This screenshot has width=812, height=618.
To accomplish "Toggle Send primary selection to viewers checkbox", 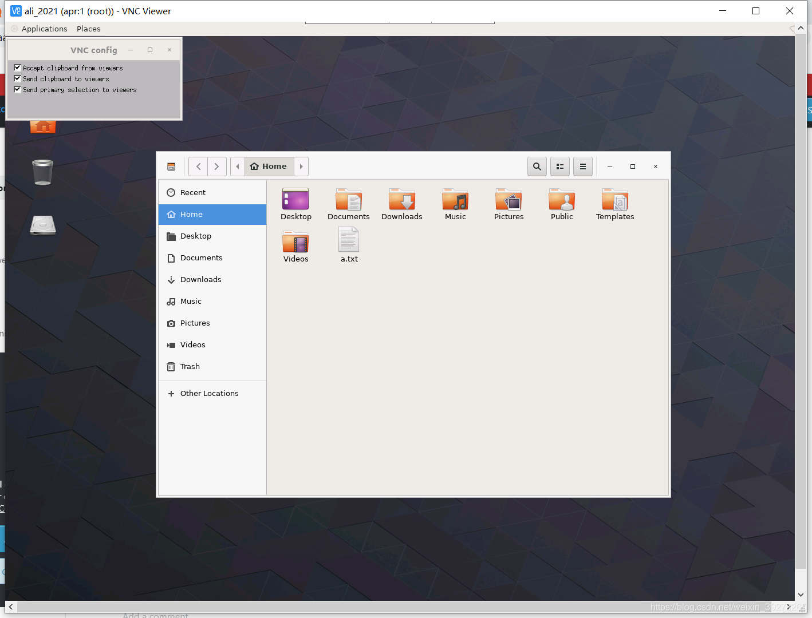I will click(17, 89).
